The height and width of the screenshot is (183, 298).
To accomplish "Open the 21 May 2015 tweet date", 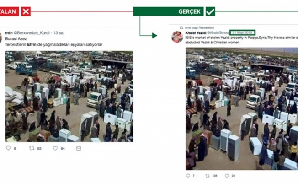I will point(242,32).
